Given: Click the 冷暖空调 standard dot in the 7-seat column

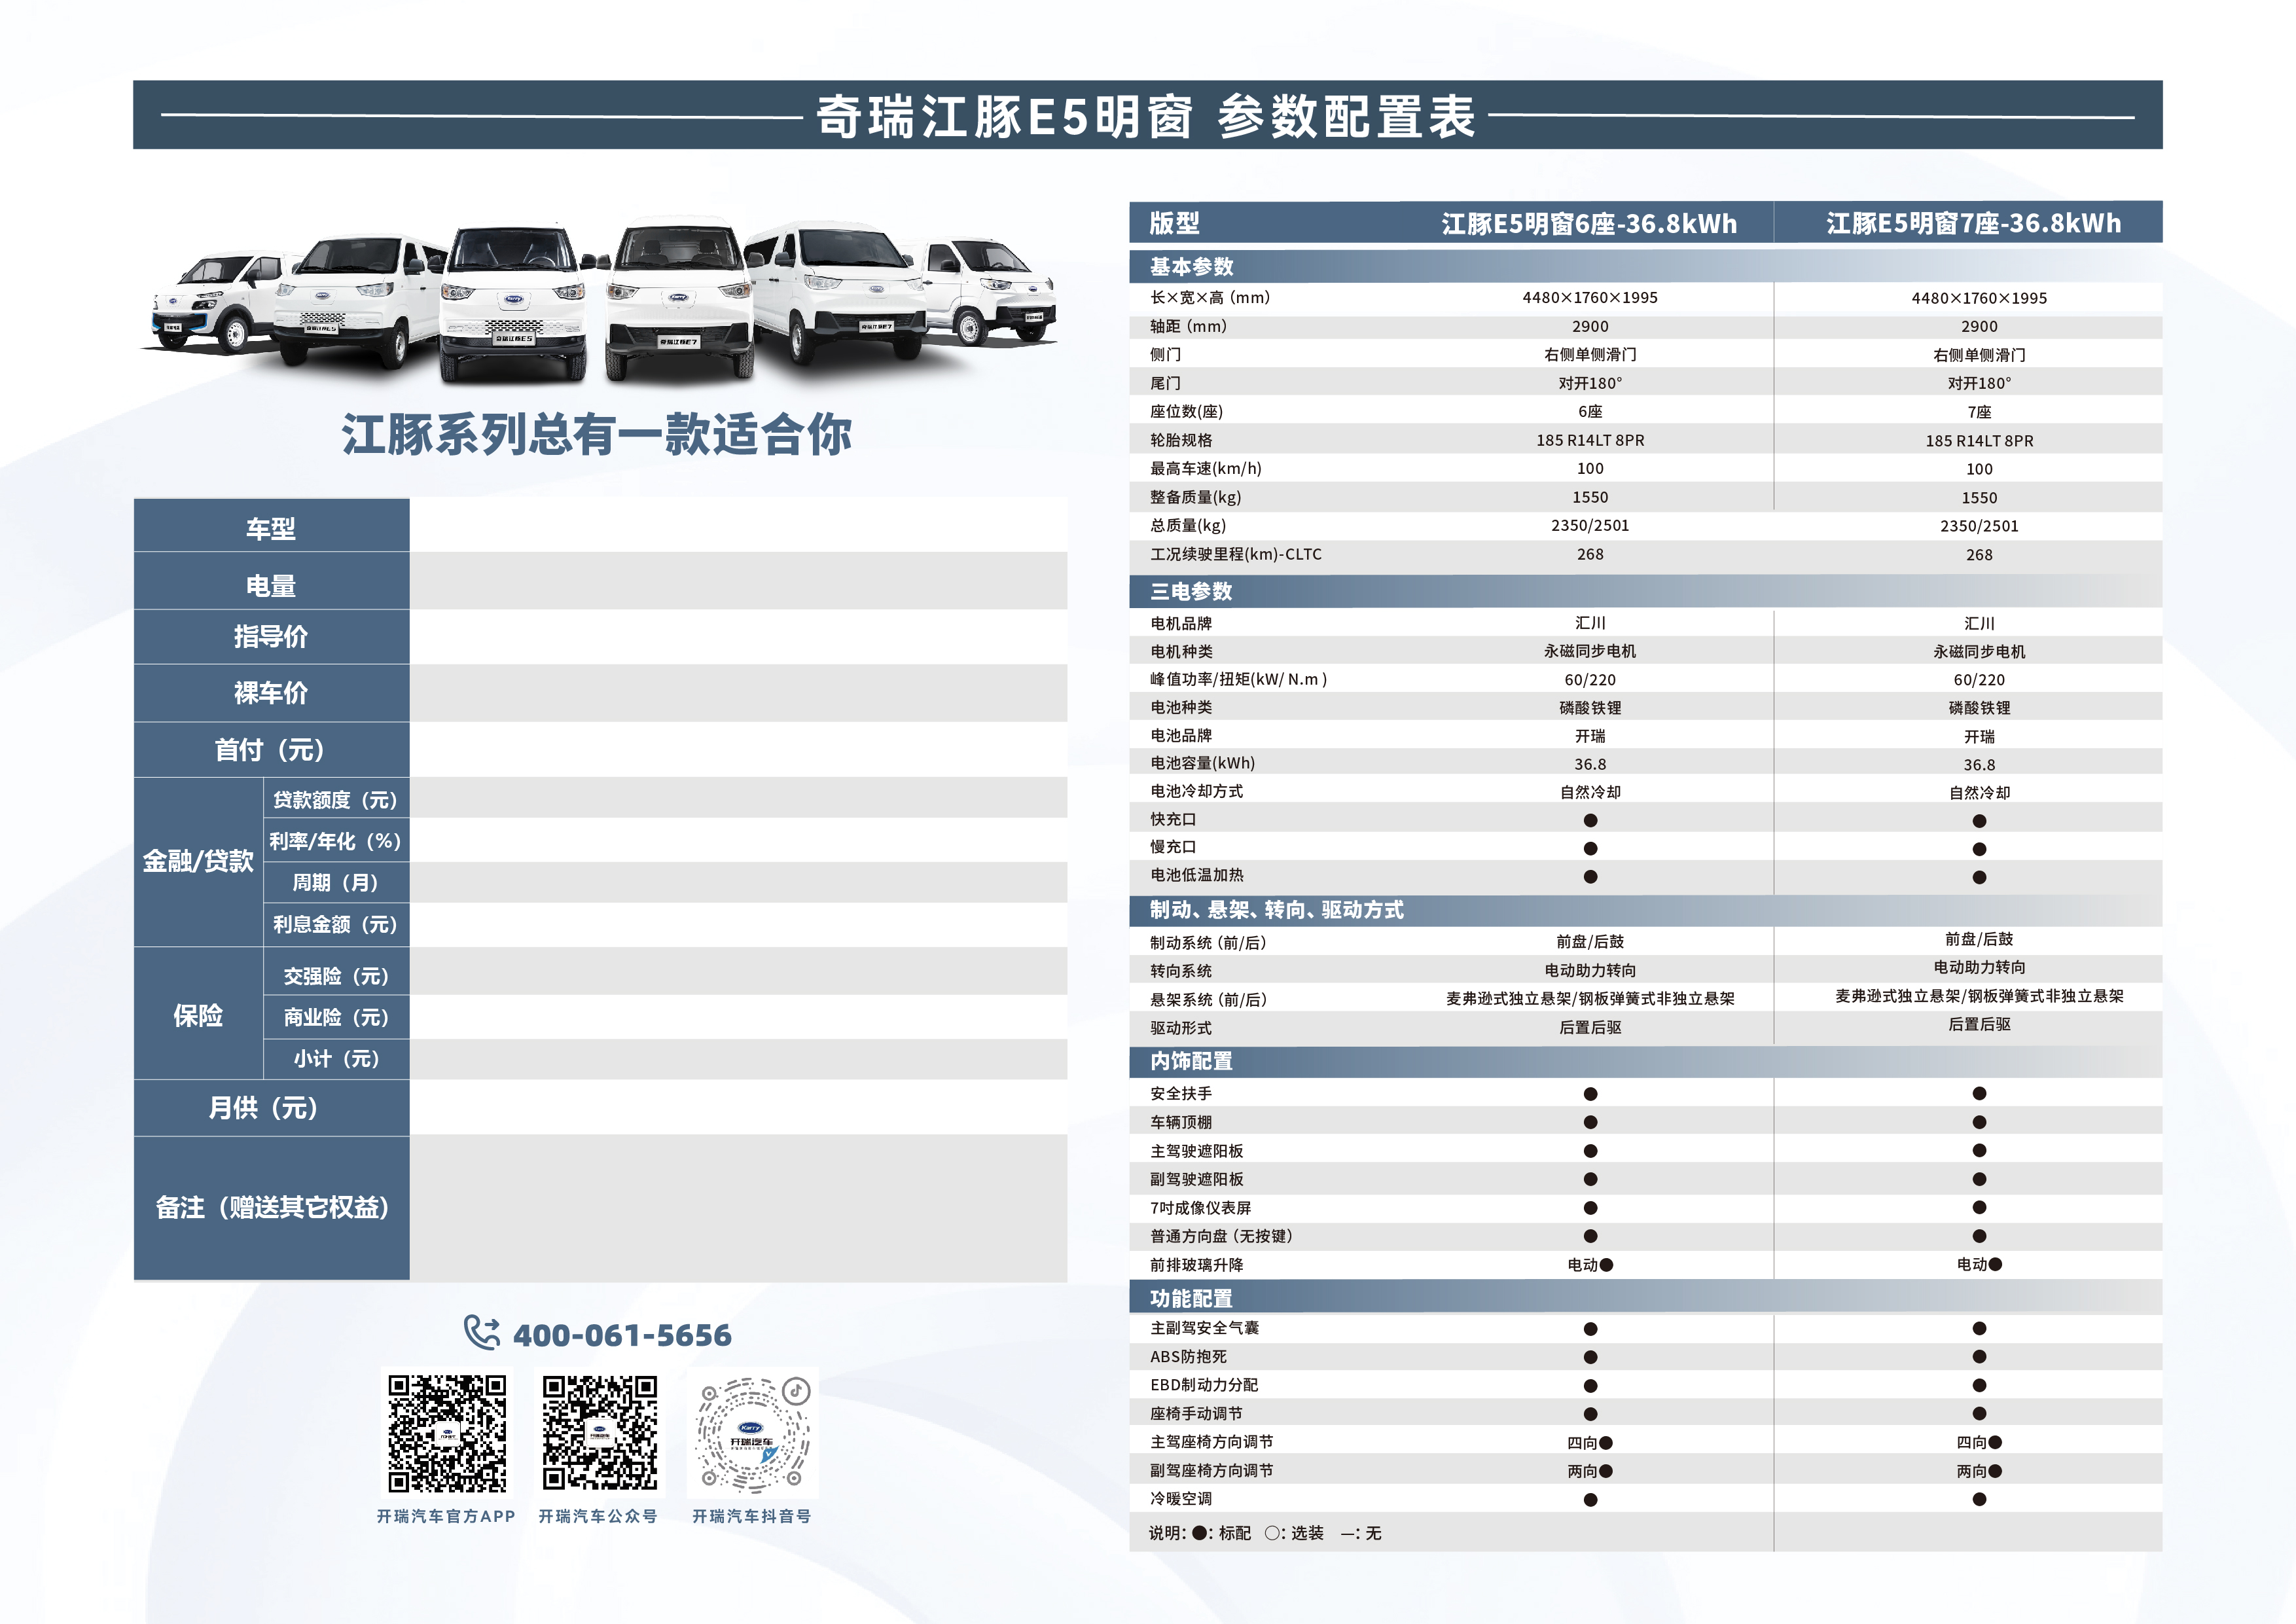Looking at the screenshot, I should 1979,1499.
